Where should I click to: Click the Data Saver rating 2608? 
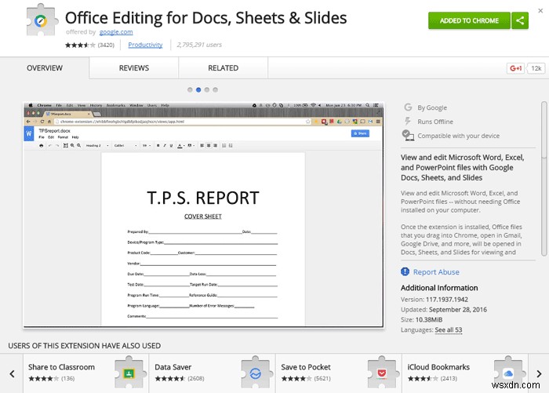click(180, 379)
